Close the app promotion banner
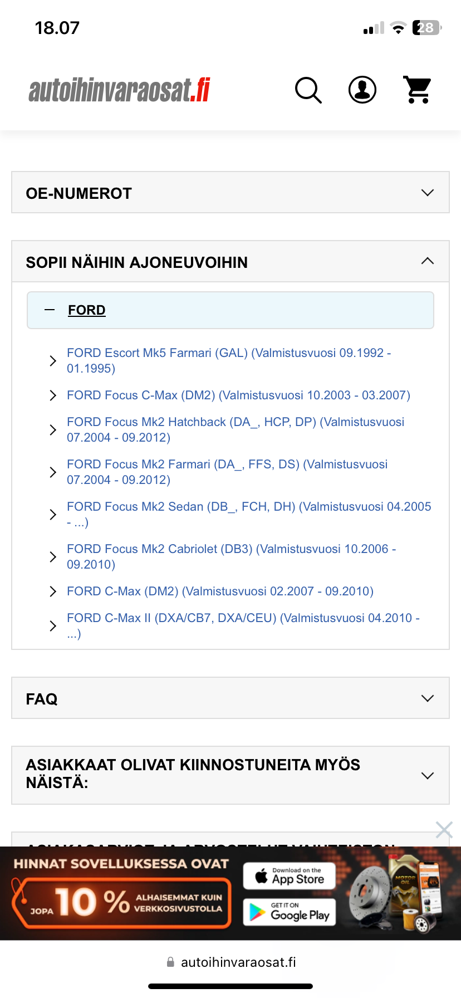This screenshot has height=998, width=461. point(444,830)
